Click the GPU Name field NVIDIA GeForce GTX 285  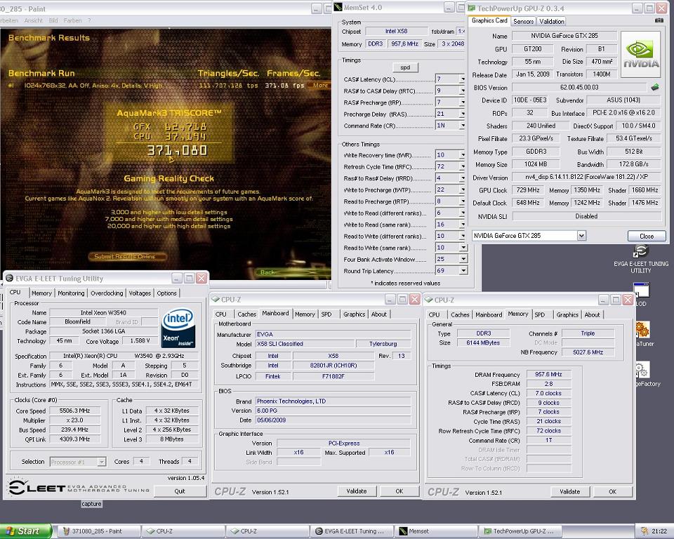coord(564,36)
